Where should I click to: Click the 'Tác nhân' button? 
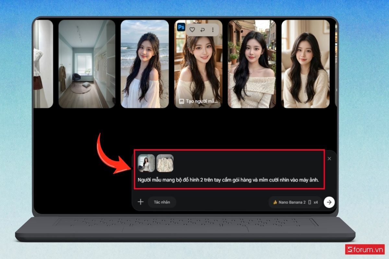[x=162, y=202]
